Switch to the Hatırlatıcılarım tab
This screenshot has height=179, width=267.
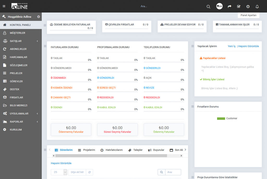pyautogui.click(x=112, y=150)
